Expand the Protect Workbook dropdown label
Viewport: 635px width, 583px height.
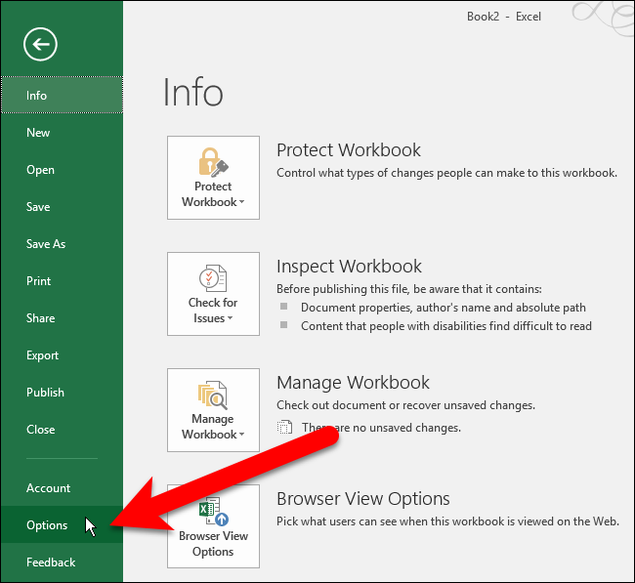tap(213, 194)
